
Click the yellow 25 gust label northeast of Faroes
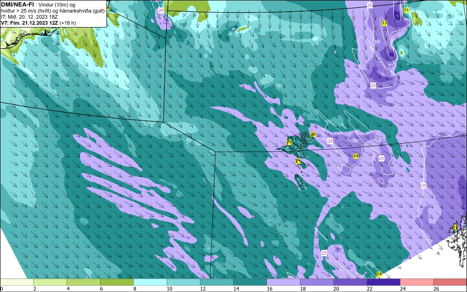click(x=313, y=134)
